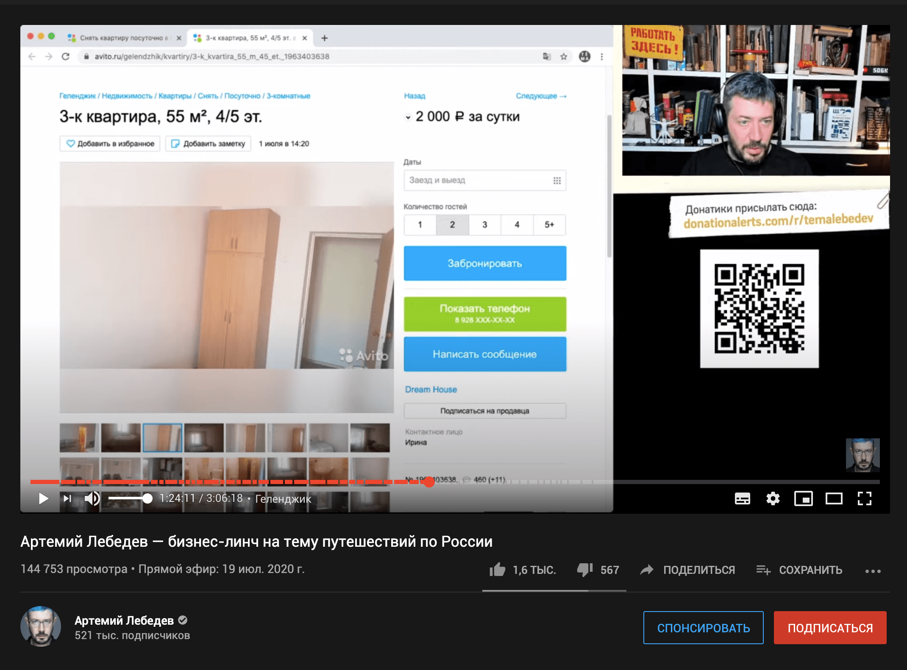Image resolution: width=907 pixels, height=670 pixels.
Task: Subscribe with ПОДПИСАТЬСЯ button
Action: [x=830, y=628]
